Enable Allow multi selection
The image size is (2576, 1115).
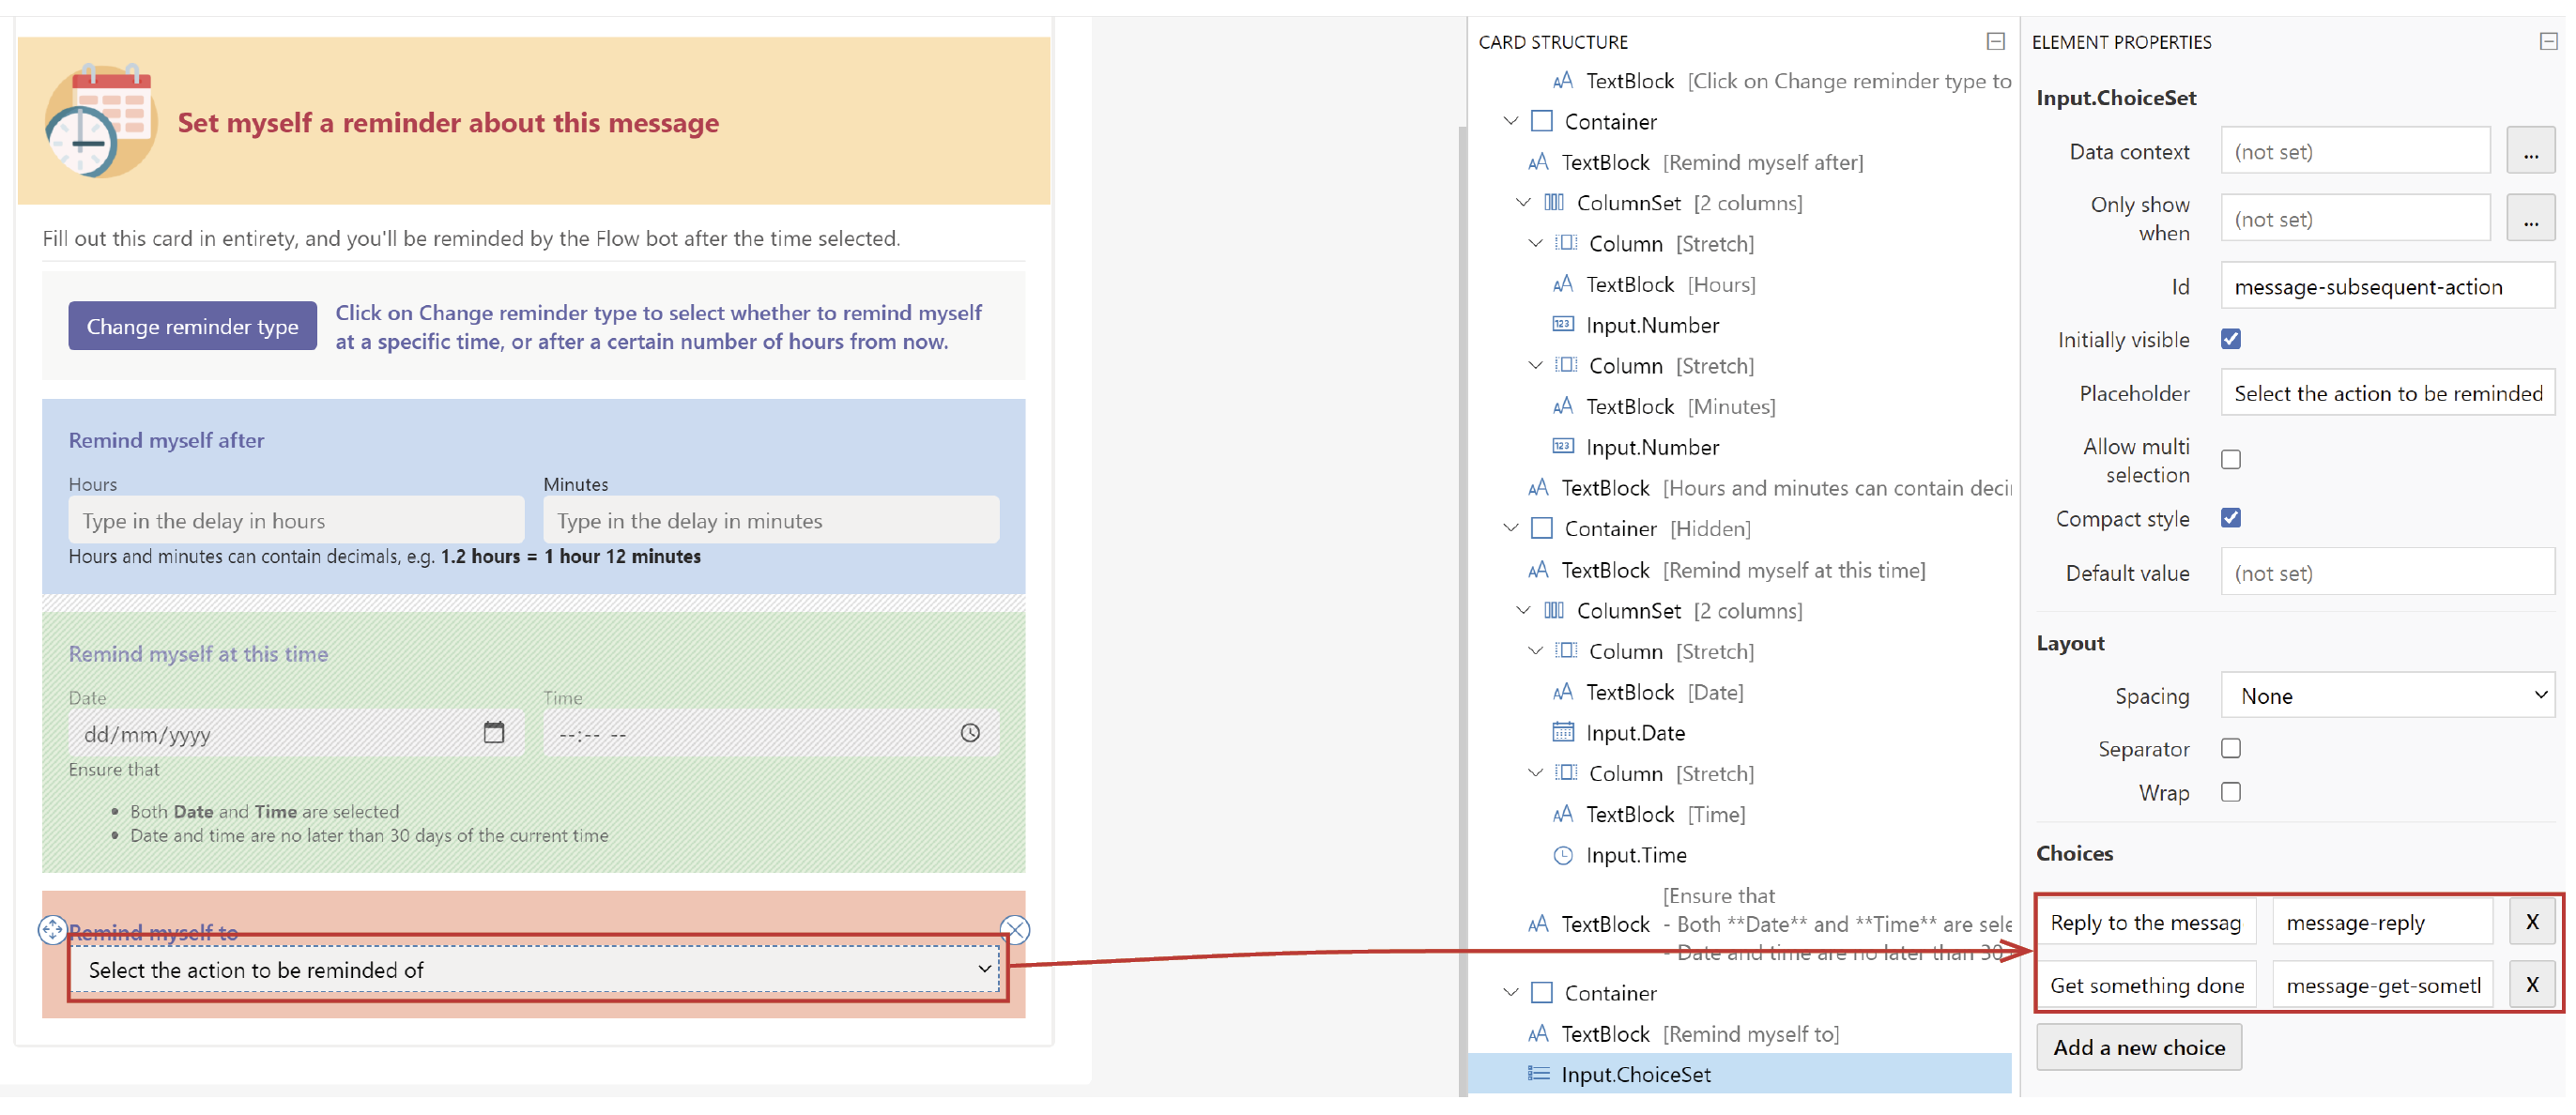[2232, 459]
